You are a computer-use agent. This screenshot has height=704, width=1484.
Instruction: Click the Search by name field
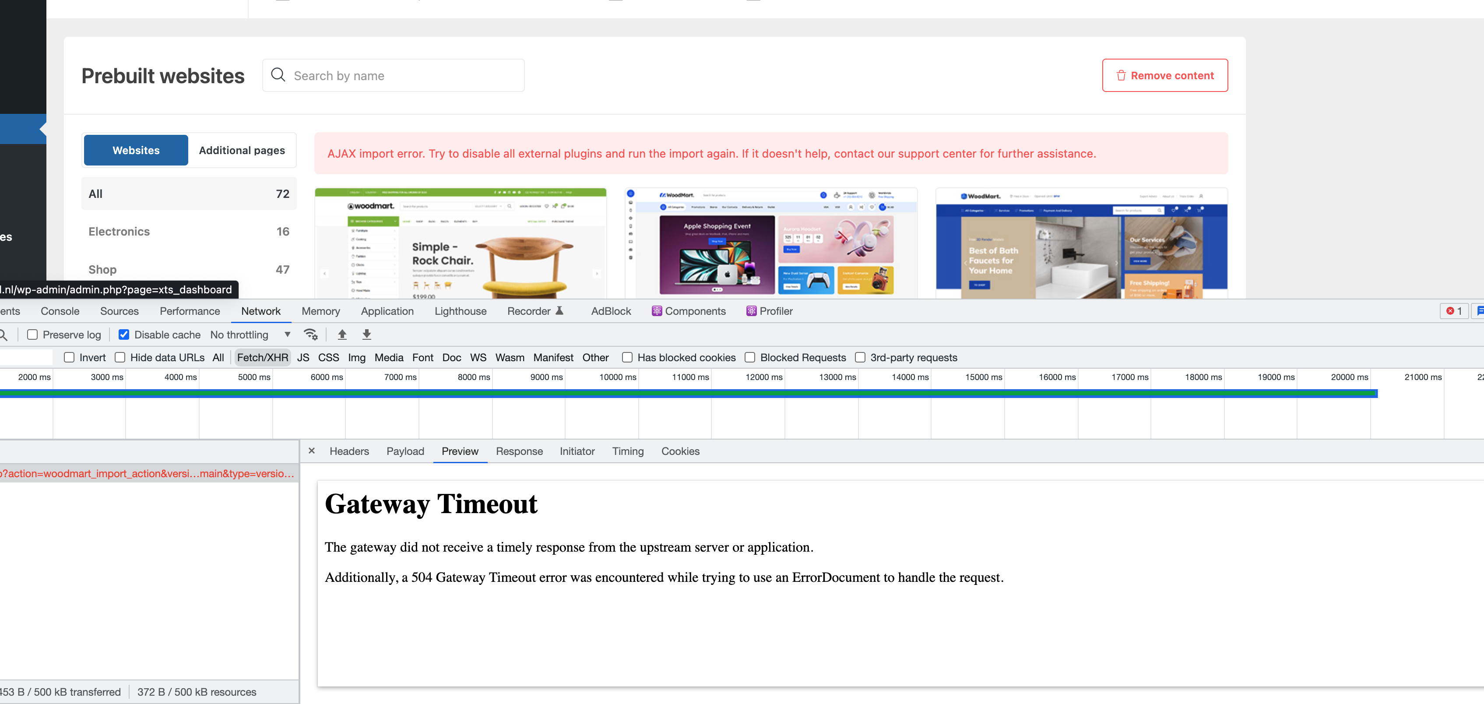pos(403,75)
